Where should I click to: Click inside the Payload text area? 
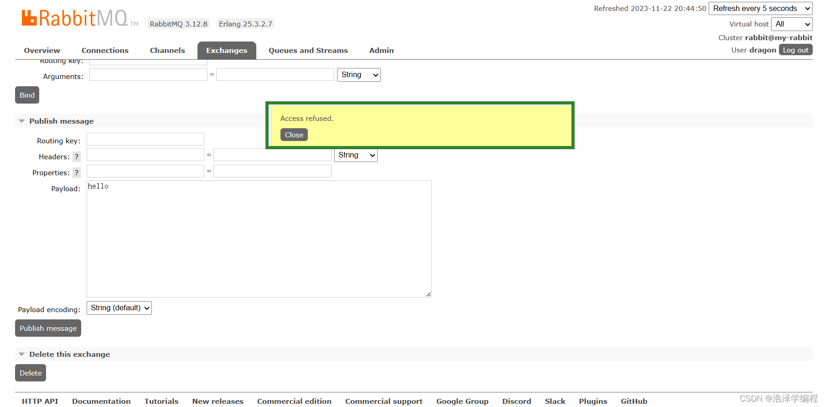coord(259,239)
